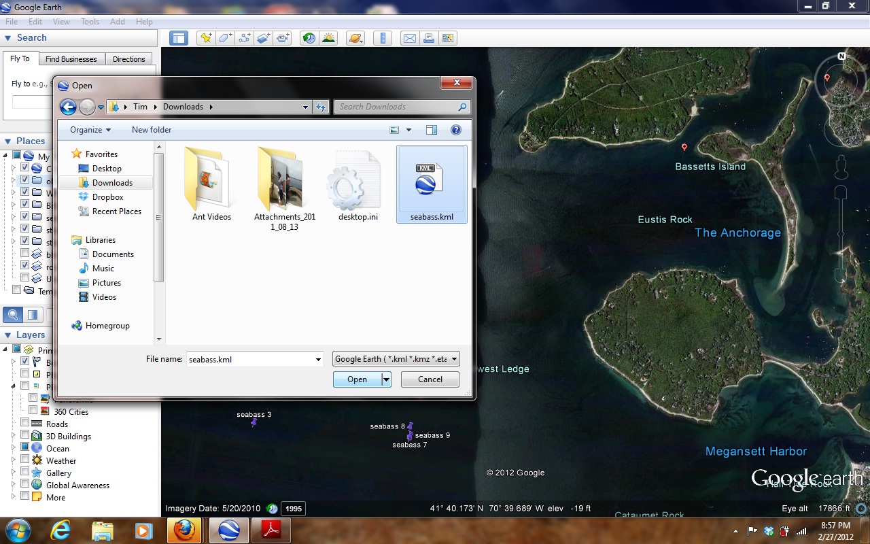Switch to the Directions tab
870x544 pixels.
click(129, 59)
